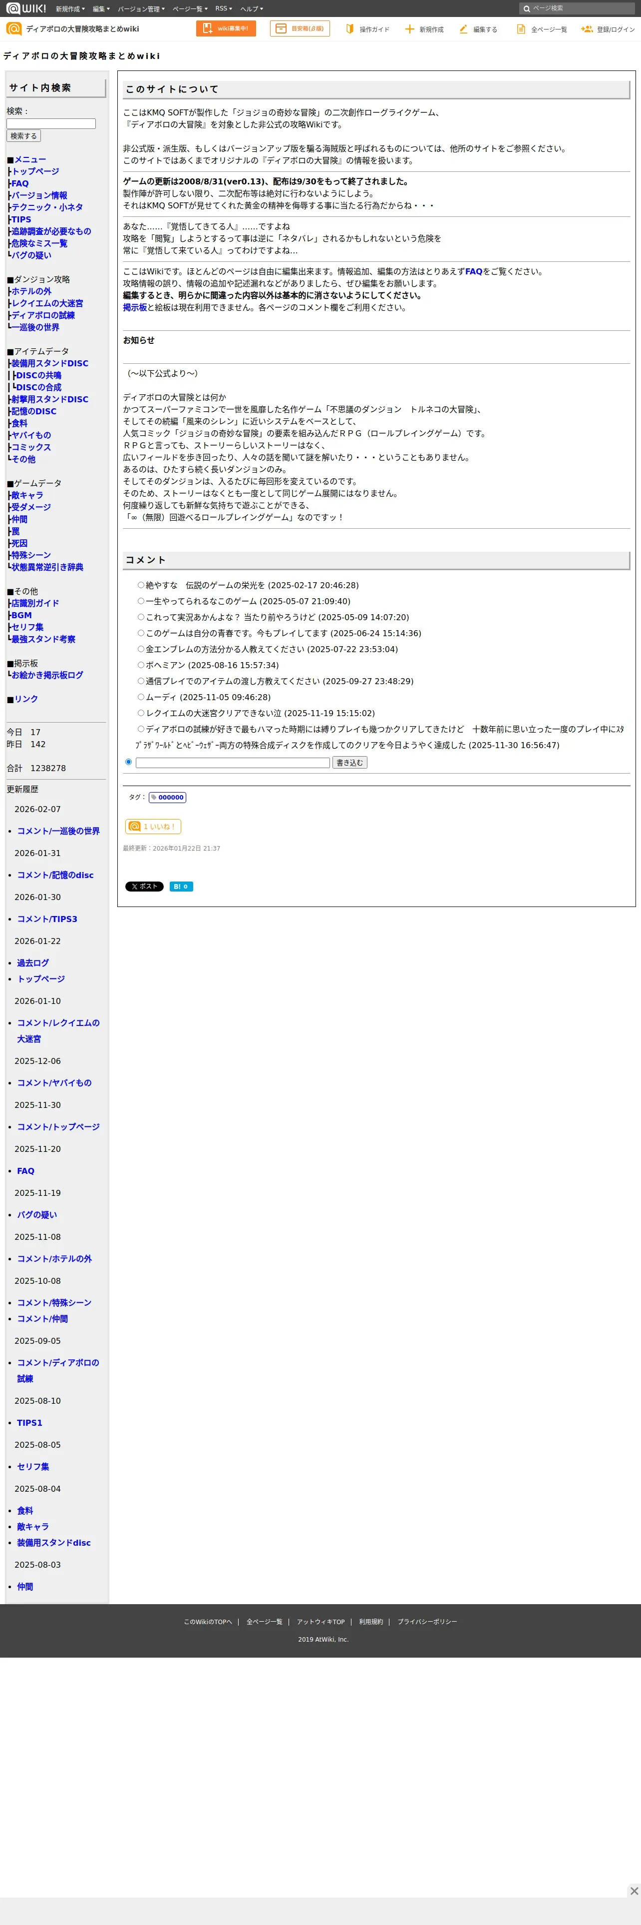Image resolution: width=641 pixels, height=1925 pixels.
Task: Open コメント/一巡後の世界 in update history
Action: (x=58, y=831)
